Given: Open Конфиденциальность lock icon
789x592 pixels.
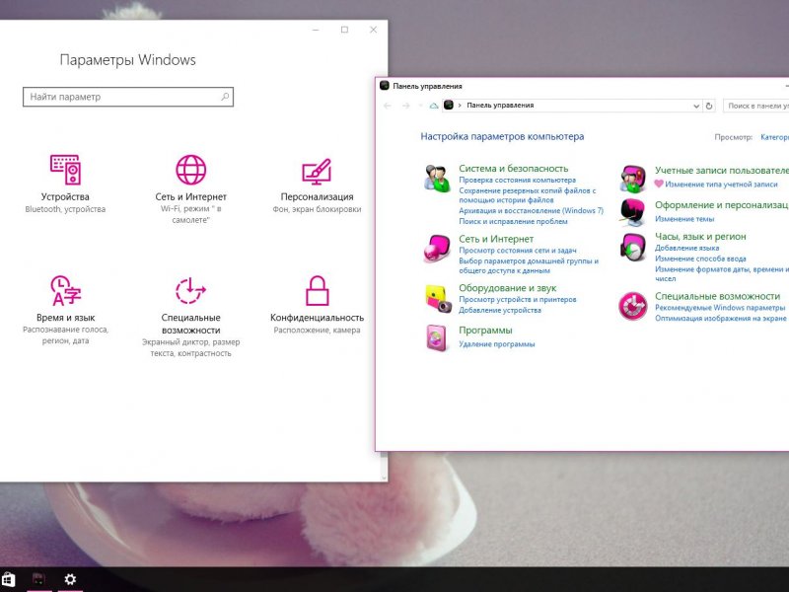Looking at the screenshot, I should coord(317,290).
